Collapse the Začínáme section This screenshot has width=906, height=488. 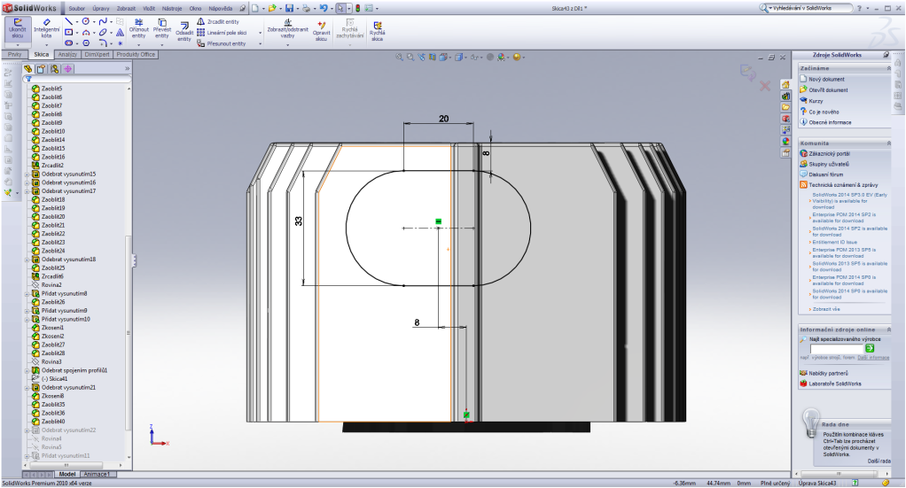(888, 68)
